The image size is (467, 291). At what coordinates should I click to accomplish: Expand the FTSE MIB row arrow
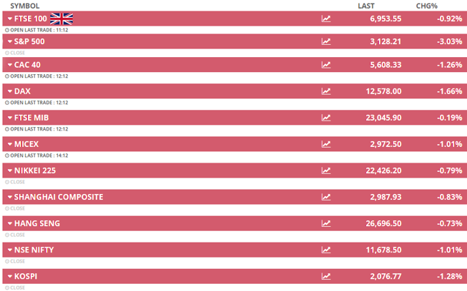(9, 118)
